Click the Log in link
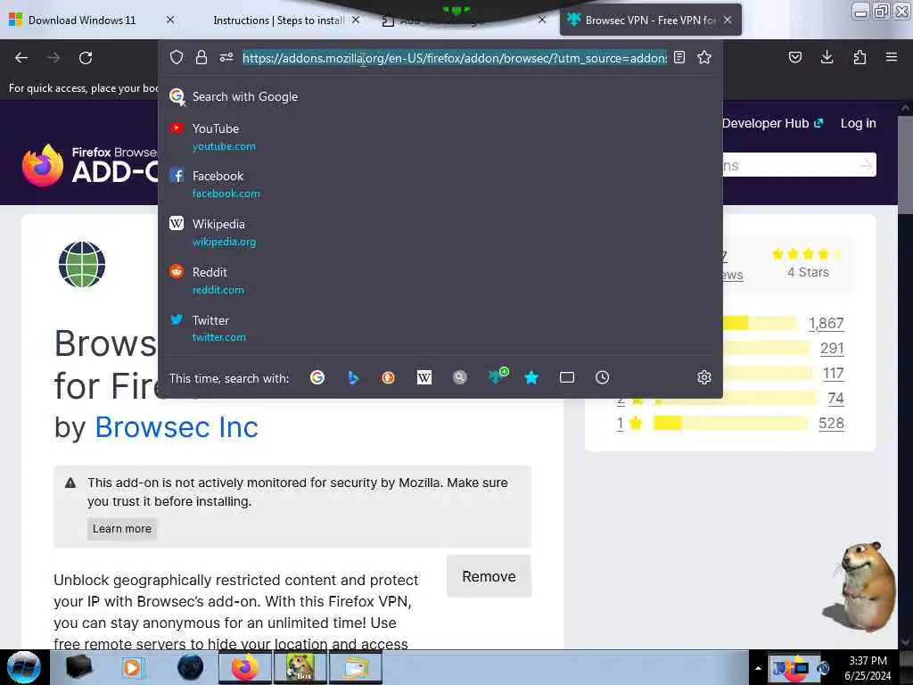913x685 pixels. 858,123
